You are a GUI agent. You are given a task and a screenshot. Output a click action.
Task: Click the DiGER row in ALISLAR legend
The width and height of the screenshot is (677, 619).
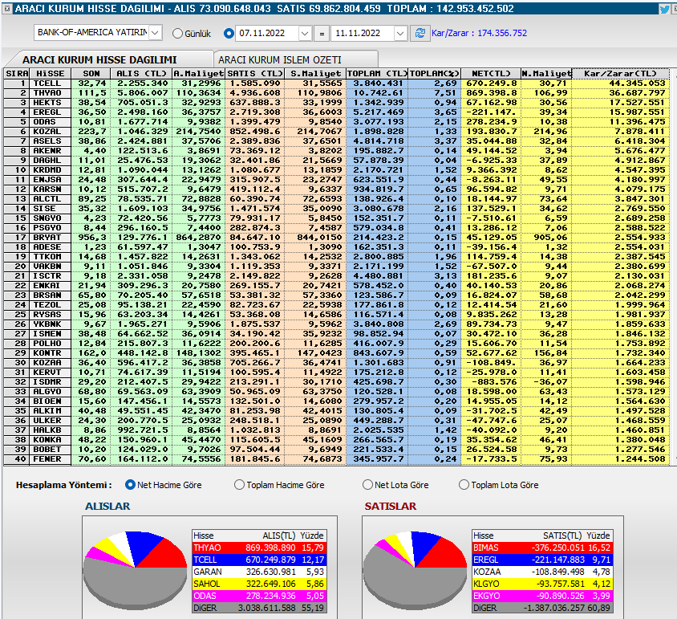(259, 608)
